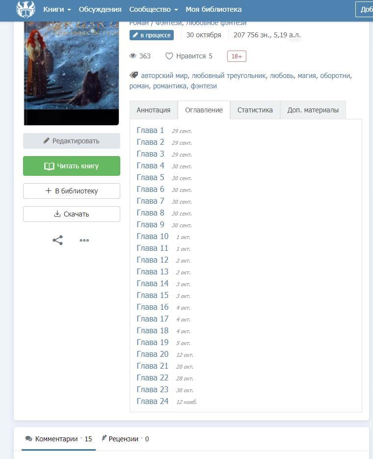373x459 pixels.
Task: Switch to the Статистика tab
Action: coord(255,110)
